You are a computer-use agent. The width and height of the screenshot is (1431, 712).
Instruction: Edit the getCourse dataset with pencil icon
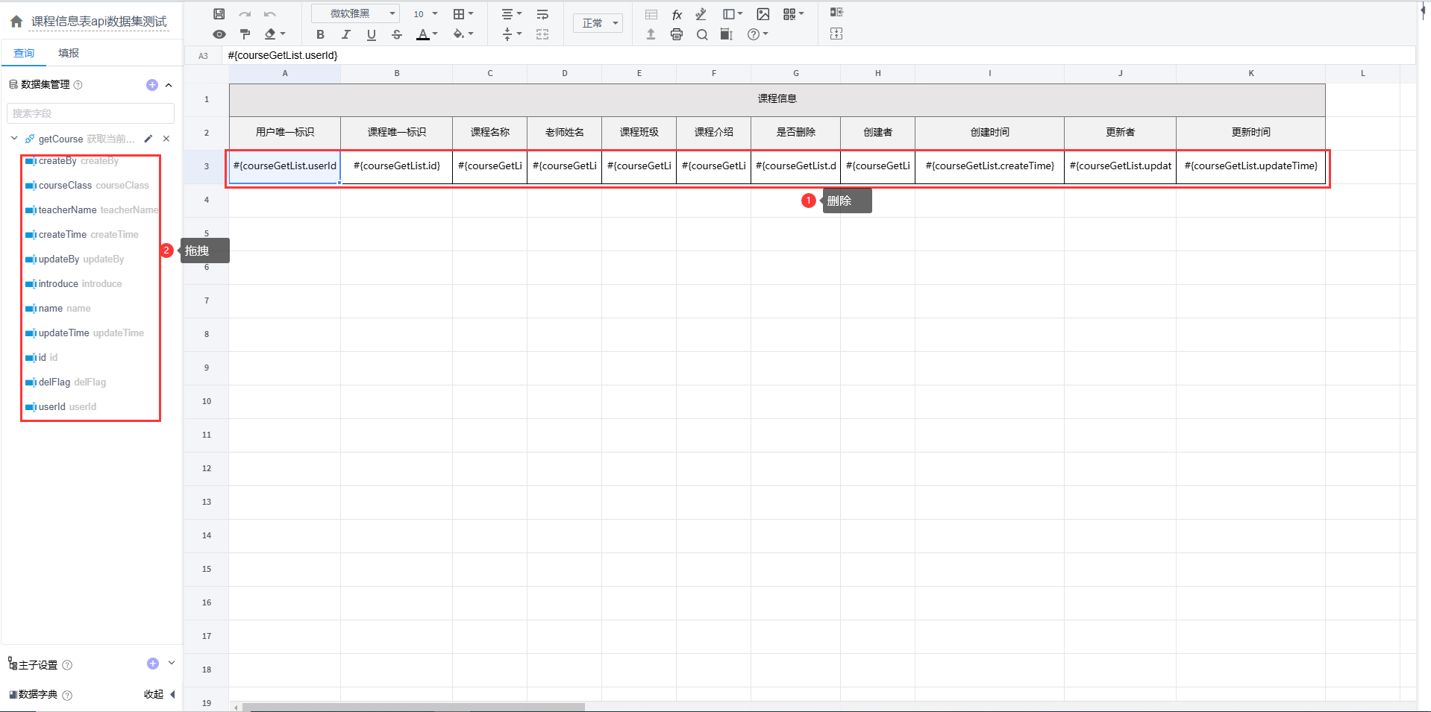[x=148, y=139]
